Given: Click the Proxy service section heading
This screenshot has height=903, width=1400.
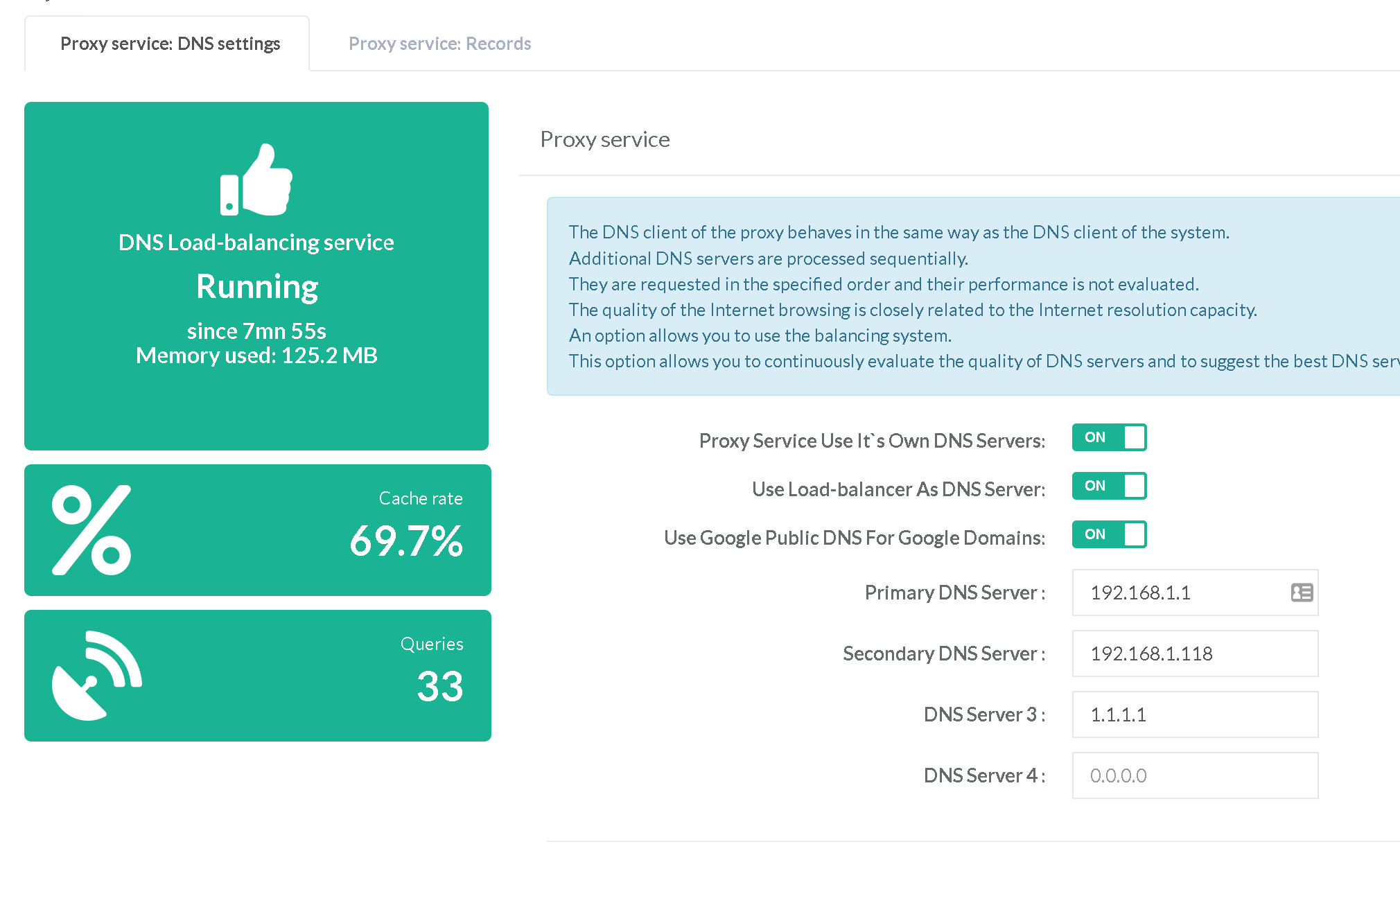Looking at the screenshot, I should [x=604, y=139].
